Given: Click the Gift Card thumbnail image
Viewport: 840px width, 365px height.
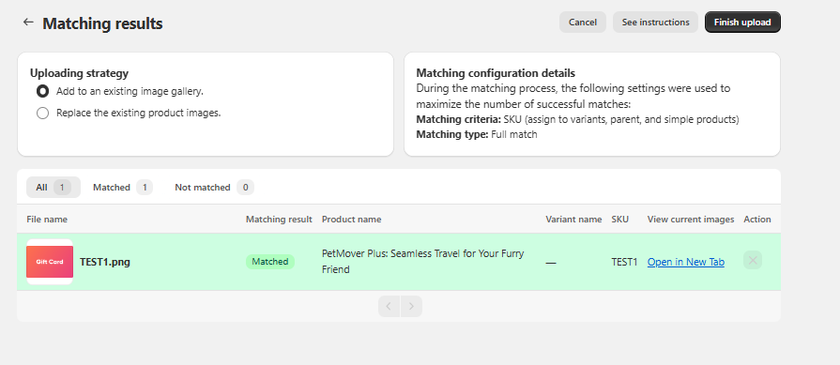Looking at the screenshot, I should 50,262.
